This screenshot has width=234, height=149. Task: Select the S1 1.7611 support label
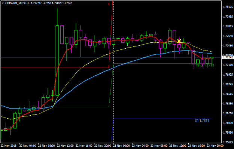click(202, 121)
